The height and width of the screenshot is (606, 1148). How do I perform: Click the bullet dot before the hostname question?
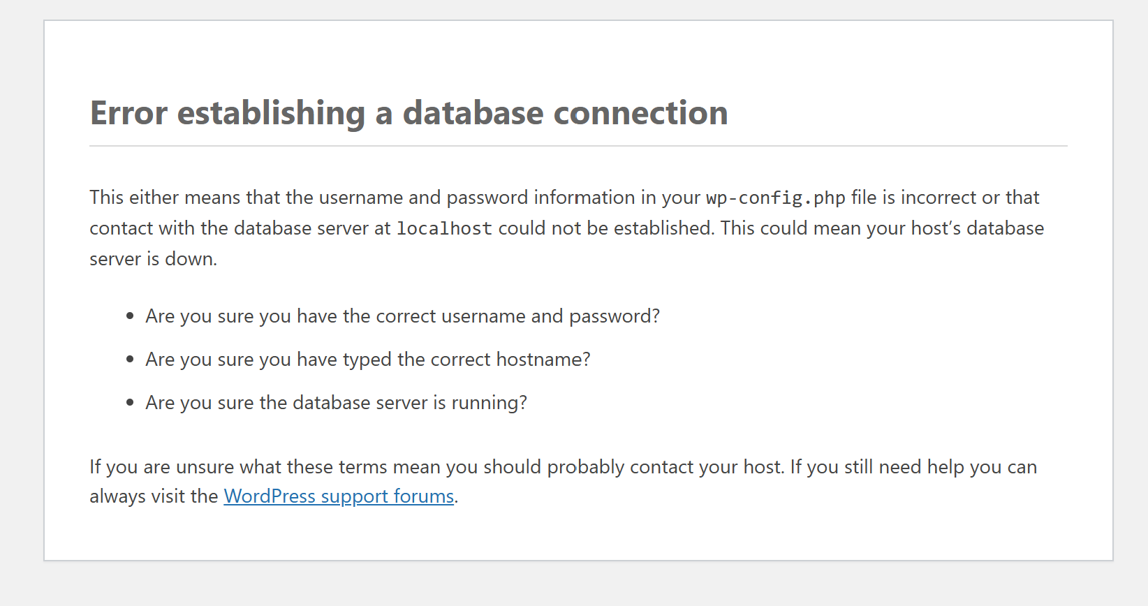click(130, 360)
